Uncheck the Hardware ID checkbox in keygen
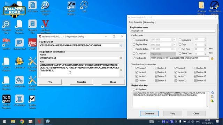This screenshot has width=223, height=125. (134, 58)
